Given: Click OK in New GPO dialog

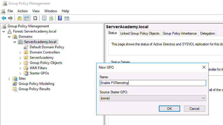Looking at the screenshot, I should click(169, 108).
